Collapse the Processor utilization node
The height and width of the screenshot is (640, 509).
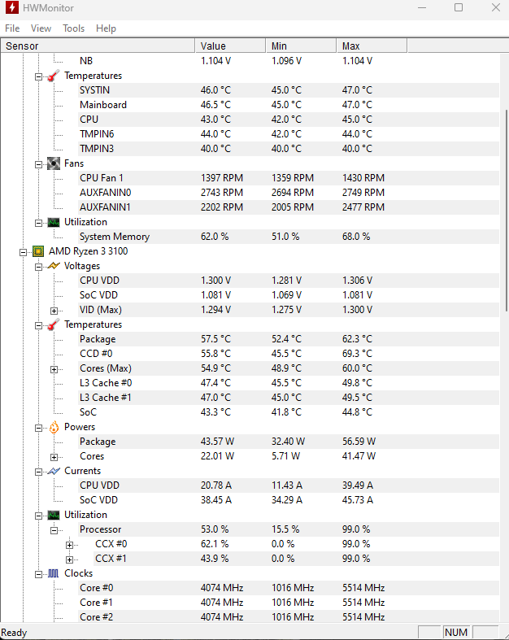click(x=54, y=530)
